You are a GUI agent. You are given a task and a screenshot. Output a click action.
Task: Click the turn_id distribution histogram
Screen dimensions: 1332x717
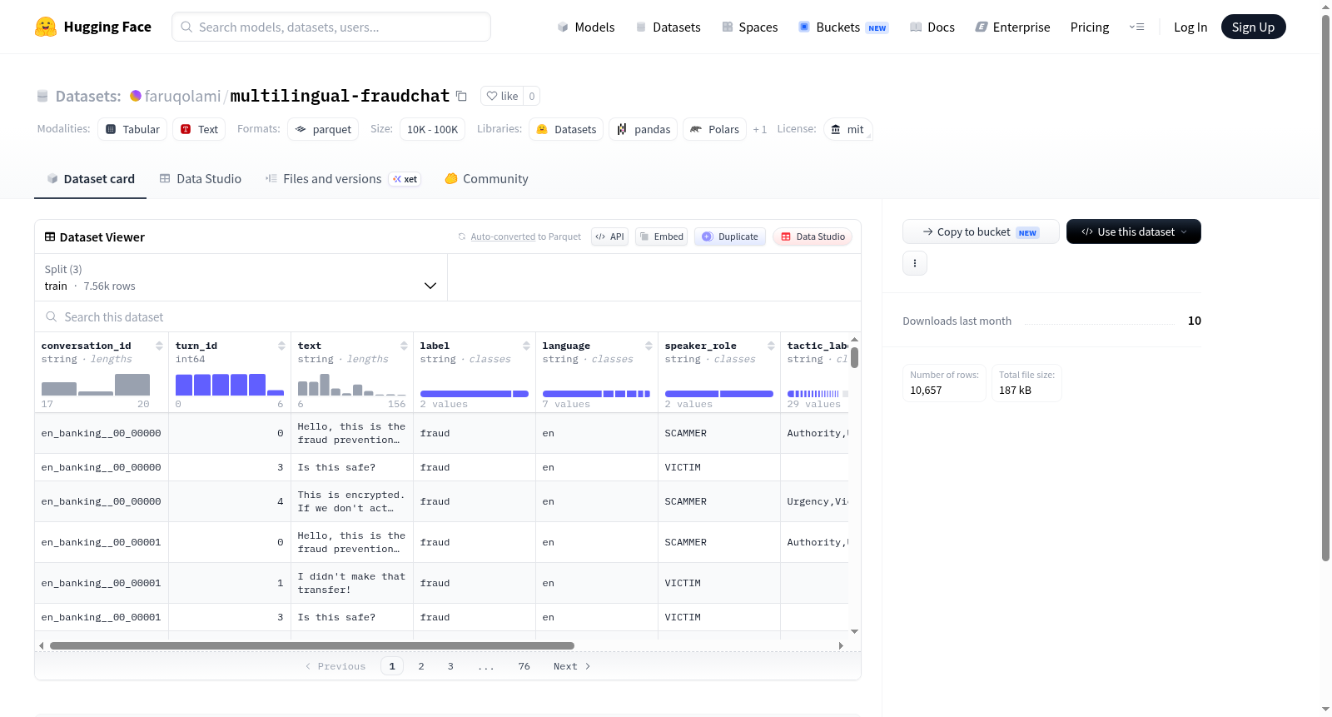coord(230,385)
